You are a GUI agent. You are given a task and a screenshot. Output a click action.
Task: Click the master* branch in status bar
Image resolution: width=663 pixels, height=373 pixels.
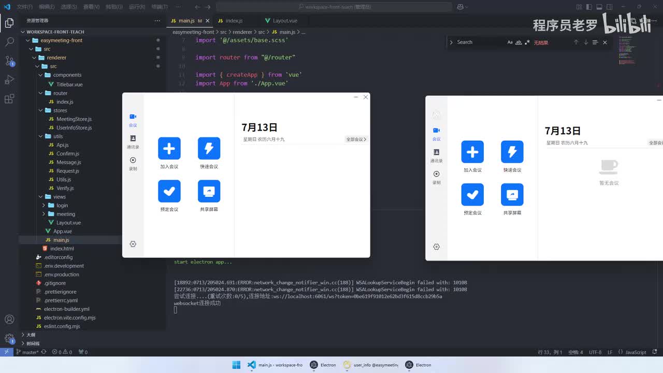tap(27, 352)
